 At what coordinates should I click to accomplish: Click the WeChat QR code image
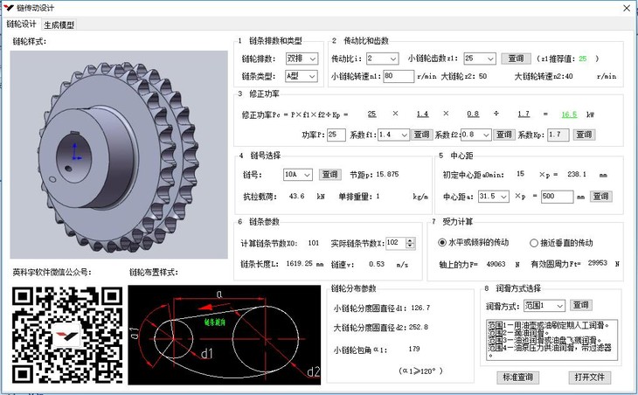pyautogui.click(x=67, y=335)
